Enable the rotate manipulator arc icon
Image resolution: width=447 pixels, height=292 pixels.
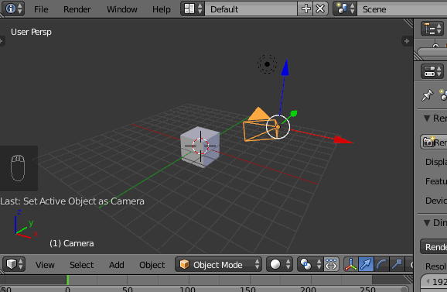coord(381,264)
